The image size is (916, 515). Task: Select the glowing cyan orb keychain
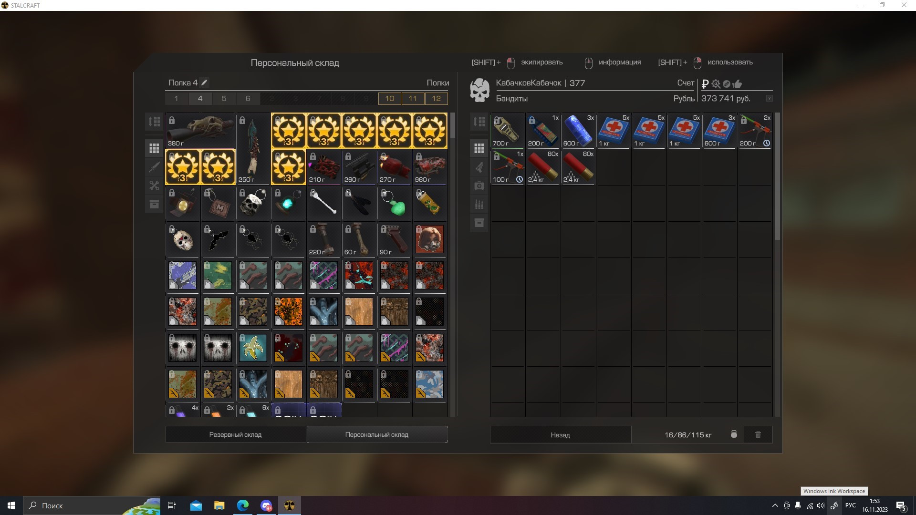coord(289,203)
